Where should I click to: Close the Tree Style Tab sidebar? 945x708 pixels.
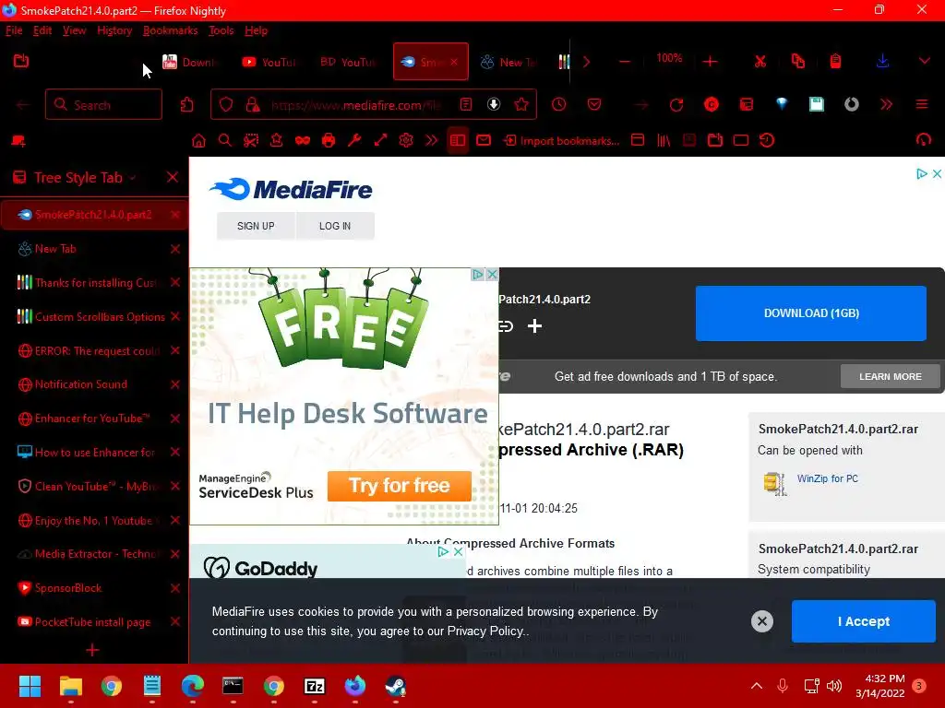point(173,177)
